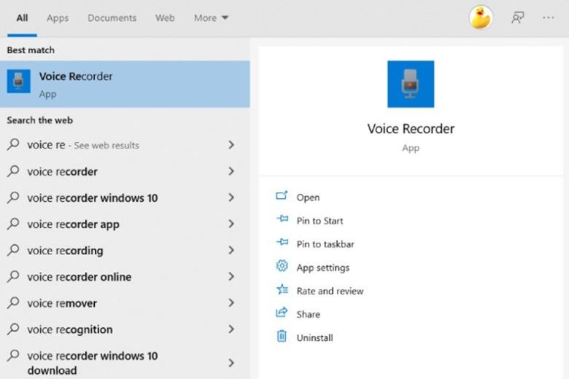Viewport: 569px width, 379px height.
Task: Click the Pin to Start pin icon
Action: click(282, 219)
